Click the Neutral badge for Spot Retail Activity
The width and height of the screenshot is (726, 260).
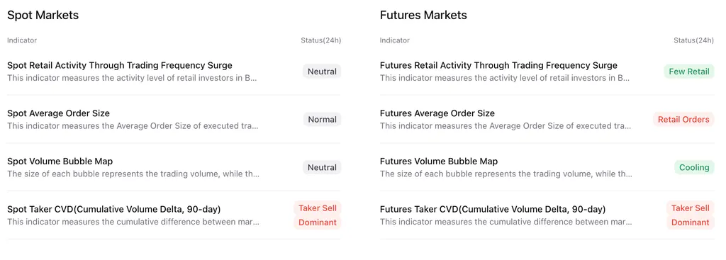tap(322, 72)
